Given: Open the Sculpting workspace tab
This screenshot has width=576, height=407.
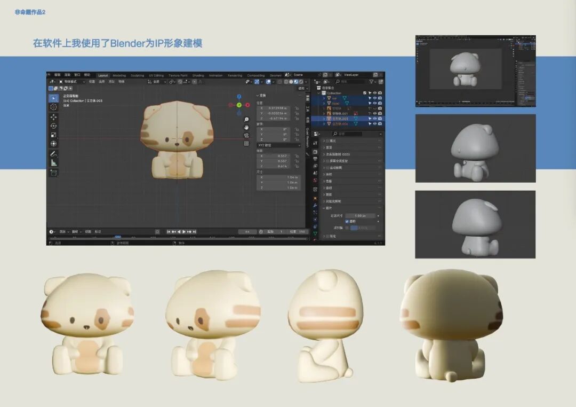Looking at the screenshot, I should pos(137,75).
